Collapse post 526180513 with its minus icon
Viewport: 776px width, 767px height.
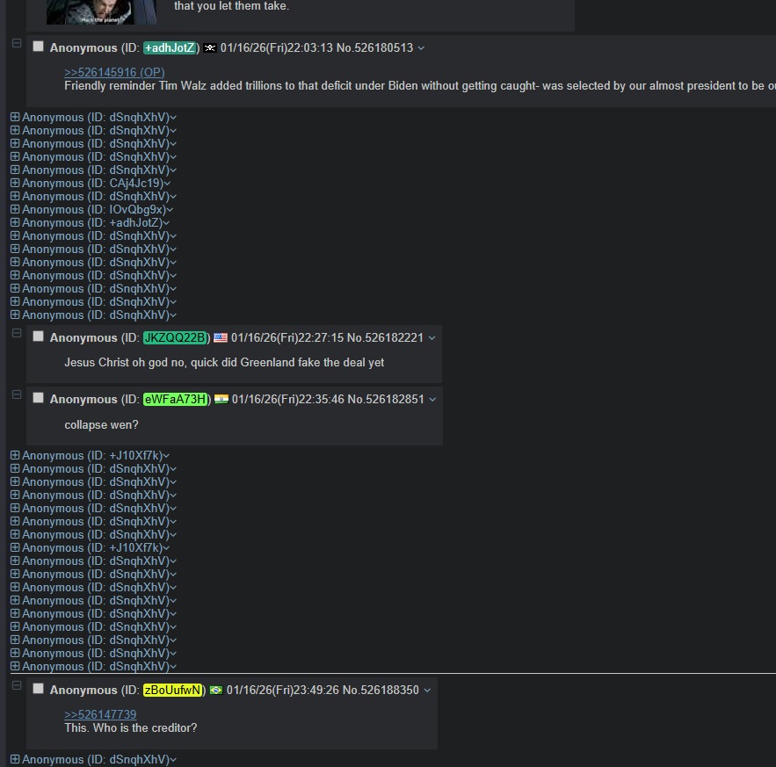[x=17, y=43]
